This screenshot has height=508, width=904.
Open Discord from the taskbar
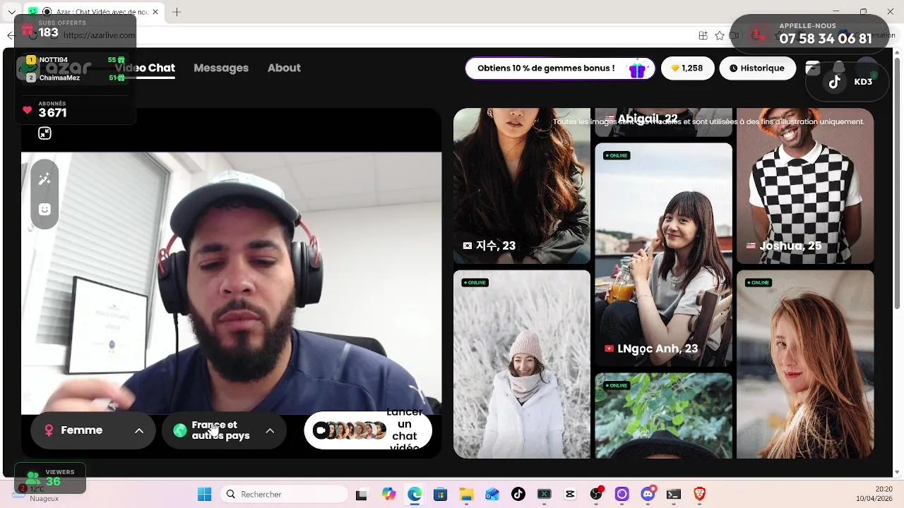coord(648,495)
